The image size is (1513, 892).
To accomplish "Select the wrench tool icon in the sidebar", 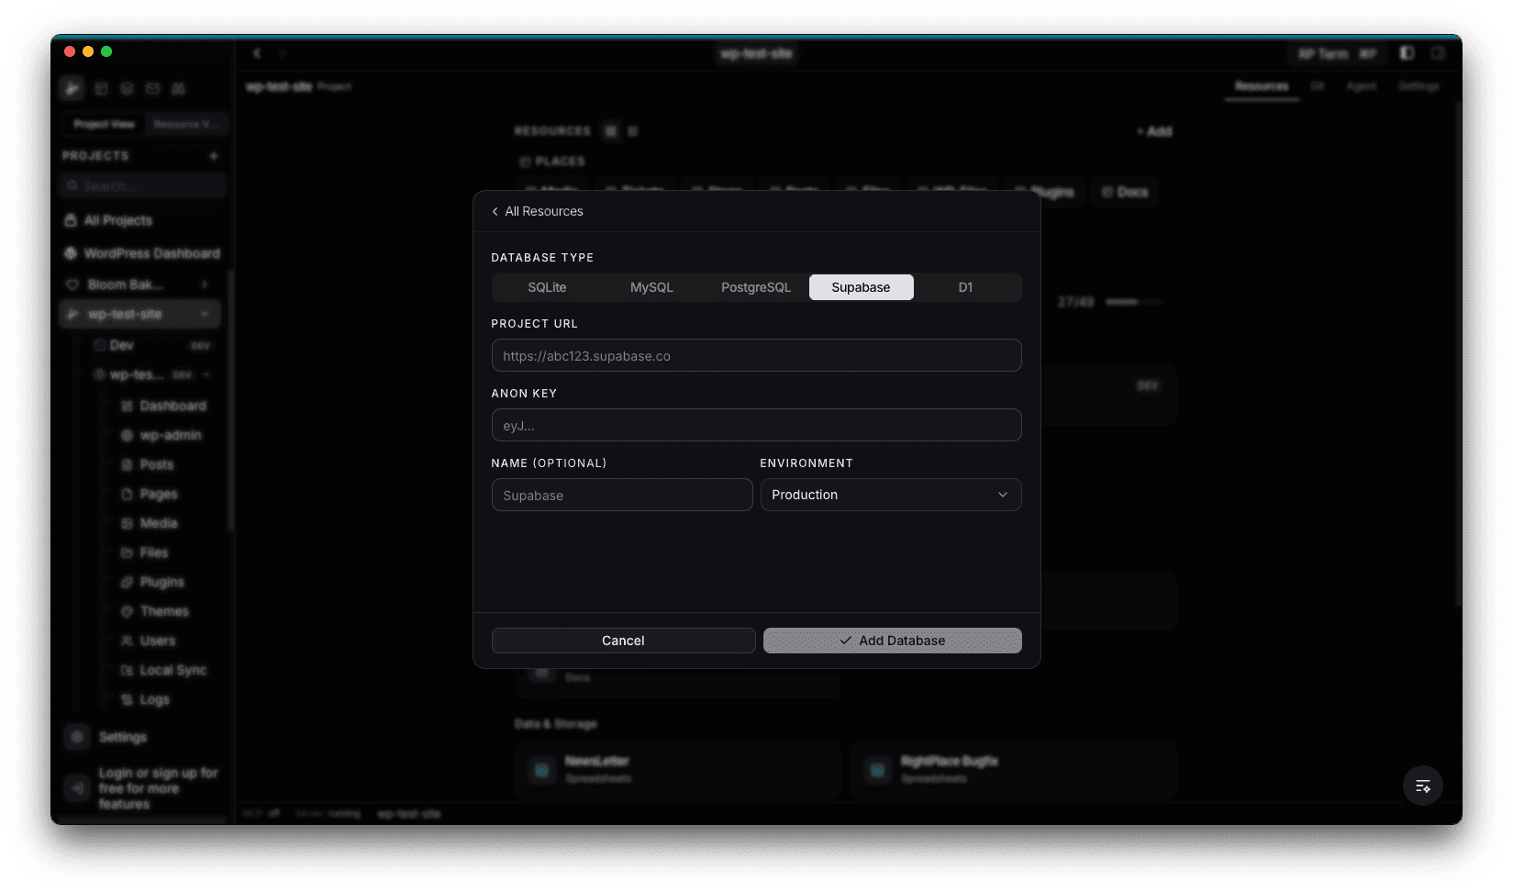I will (x=72, y=88).
